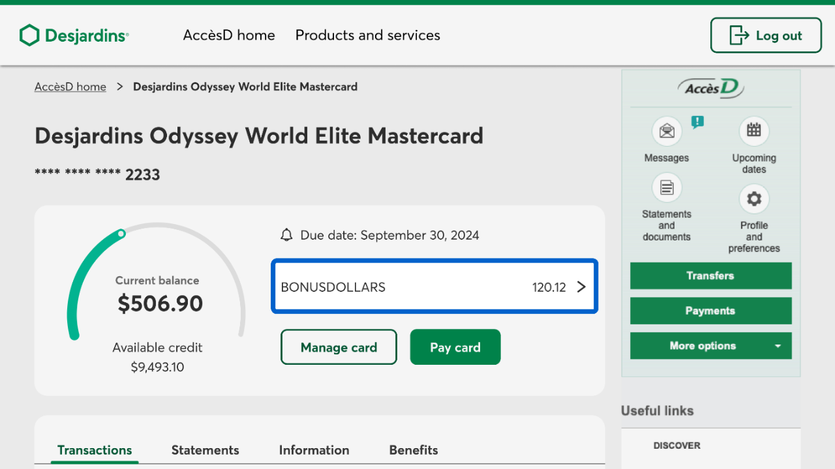This screenshot has width=835, height=469.
Task: Click AccèsD home breadcrumb link
Action: pyautogui.click(x=70, y=87)
